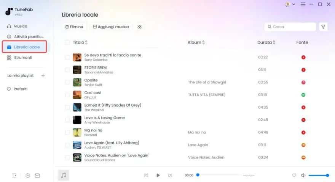
Task: Open the filter funnel icon
Action: click(323, 27)
